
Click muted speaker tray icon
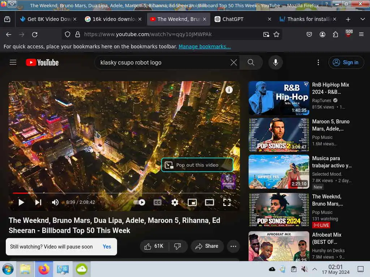[x=304, y=269]
